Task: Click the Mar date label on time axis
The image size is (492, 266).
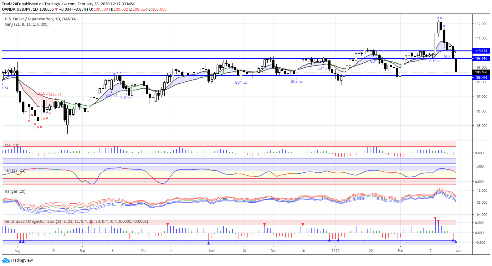Action: click(x=459, y=251)
